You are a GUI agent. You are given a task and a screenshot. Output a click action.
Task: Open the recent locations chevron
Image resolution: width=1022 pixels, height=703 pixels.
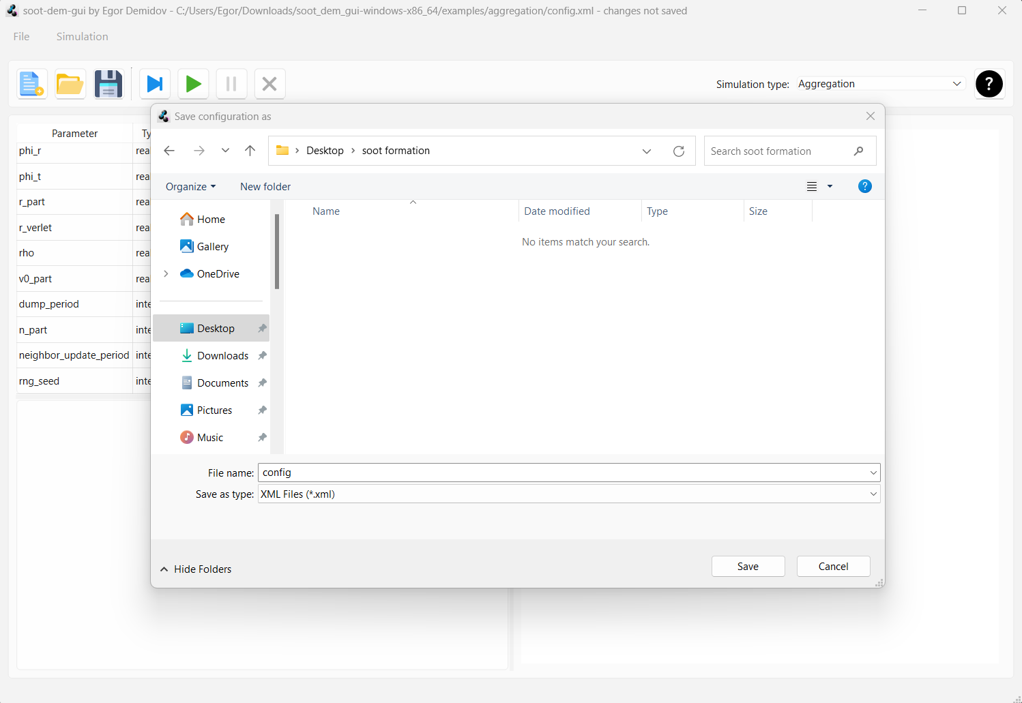coord(225,151)
